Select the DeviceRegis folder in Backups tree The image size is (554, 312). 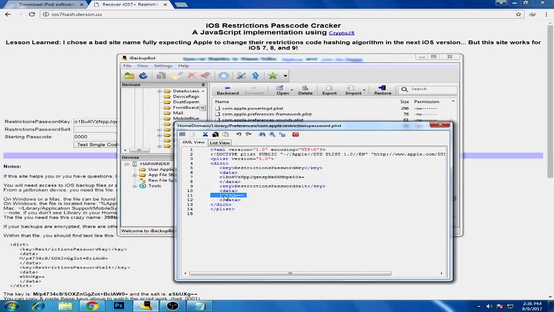(x=186, y=97)
